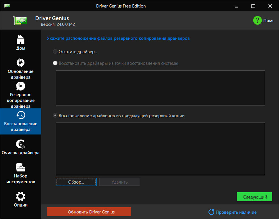Click the Обзор... browse button
Screen dimensions: 279x219
coord(76,182)
